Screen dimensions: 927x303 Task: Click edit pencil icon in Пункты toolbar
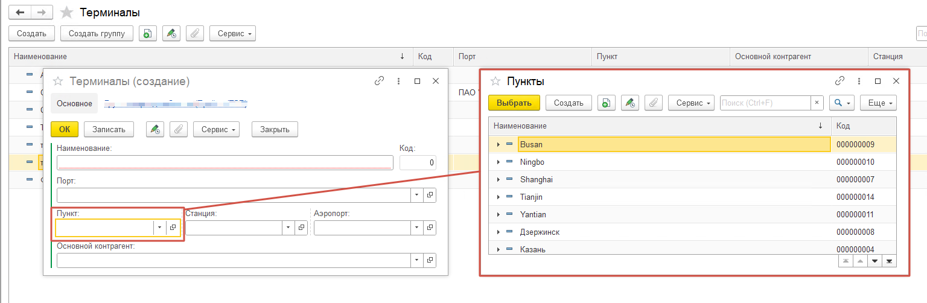tap(629, 103)
